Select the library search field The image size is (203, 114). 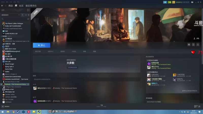pos(15,19)
